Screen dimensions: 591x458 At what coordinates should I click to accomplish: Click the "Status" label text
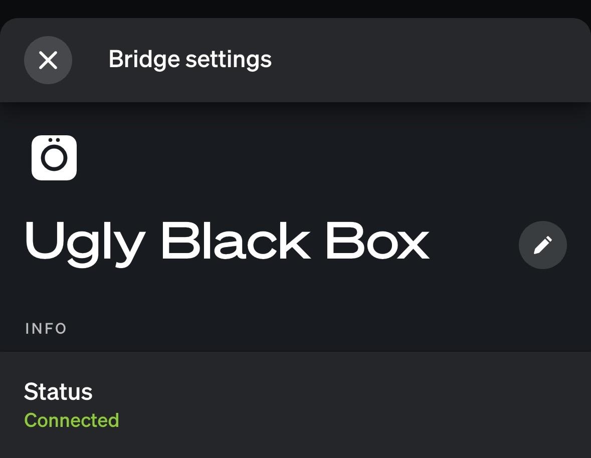[58, 392]
